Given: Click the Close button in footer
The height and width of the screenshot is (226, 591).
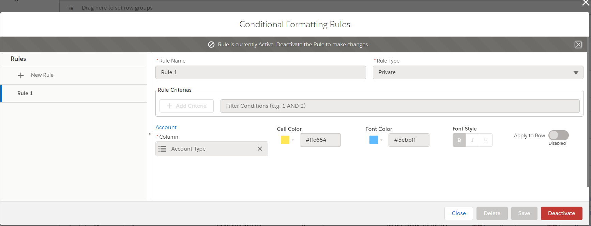Looking at the screenshot, I should pos(458,213).
